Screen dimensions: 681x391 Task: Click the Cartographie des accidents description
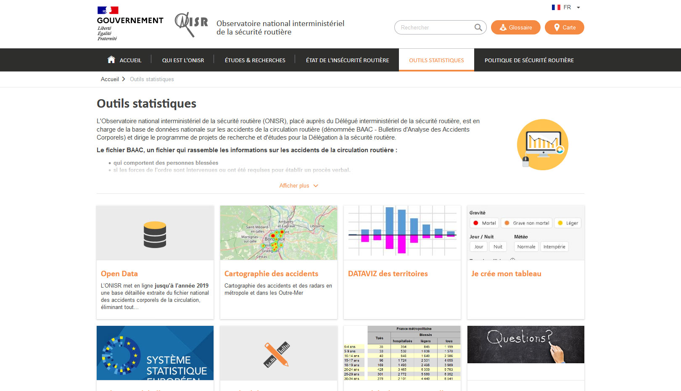pos(278,289)
